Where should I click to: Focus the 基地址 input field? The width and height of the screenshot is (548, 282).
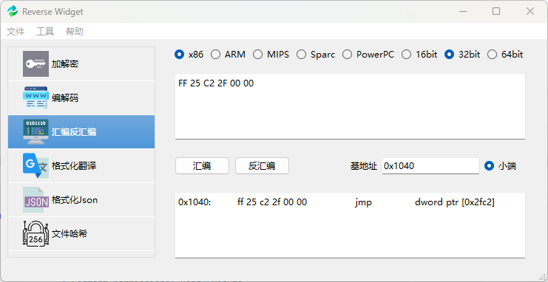point(430,166)
